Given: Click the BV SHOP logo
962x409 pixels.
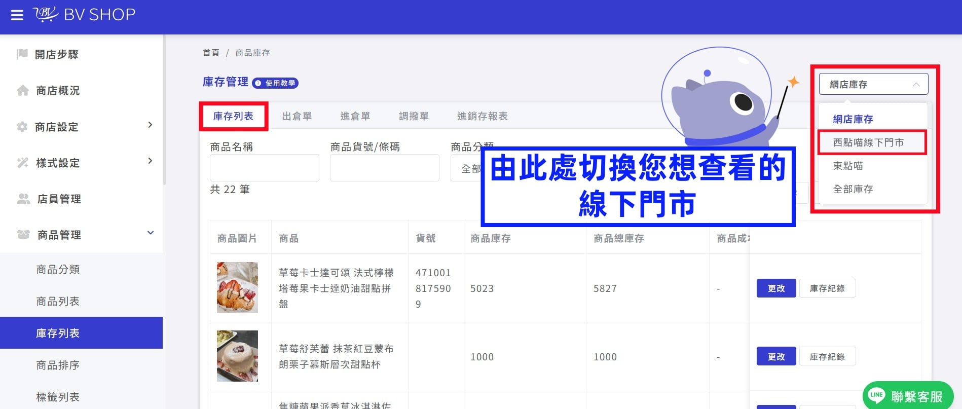Looking at the screenshot, I should coord(84,14).
